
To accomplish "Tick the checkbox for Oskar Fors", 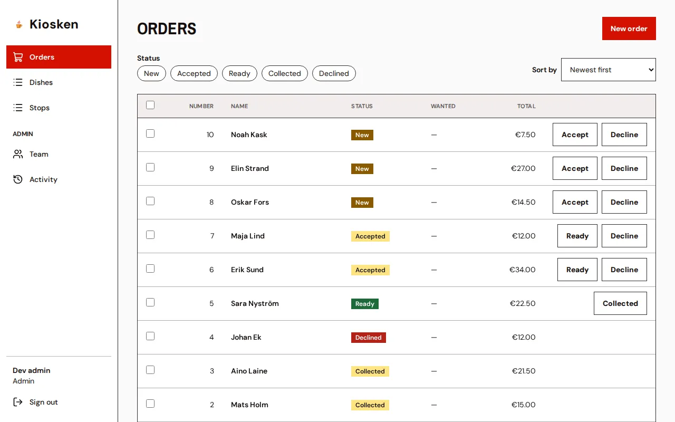I will pyautogui.click(x=150, y=201).
